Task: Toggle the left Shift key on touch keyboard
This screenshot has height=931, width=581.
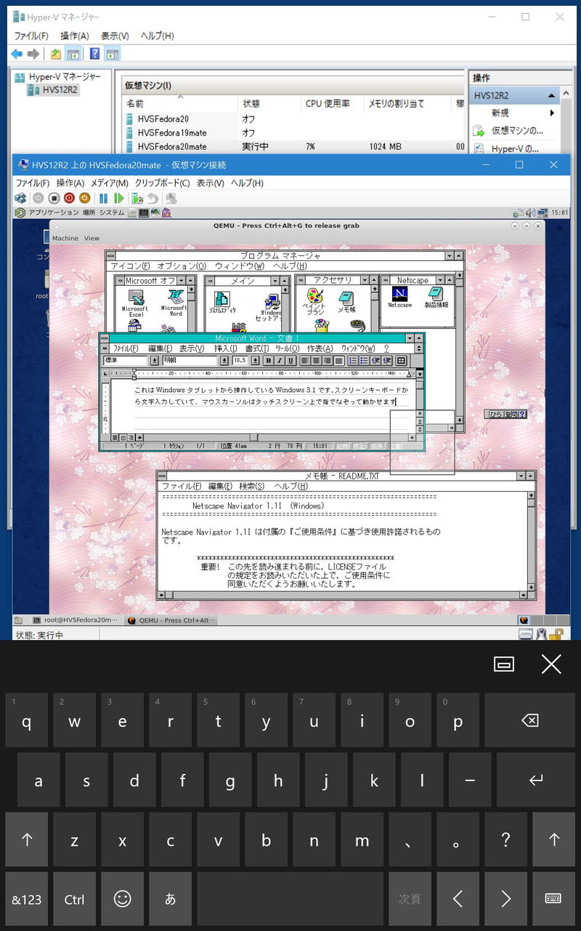Action: (x=27, y=839)
